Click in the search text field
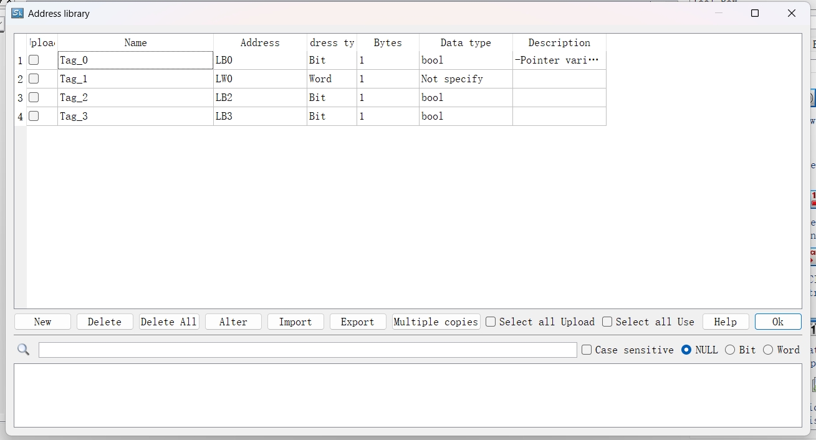The height and width of the screenshot is (440, 816). point(307,350)
